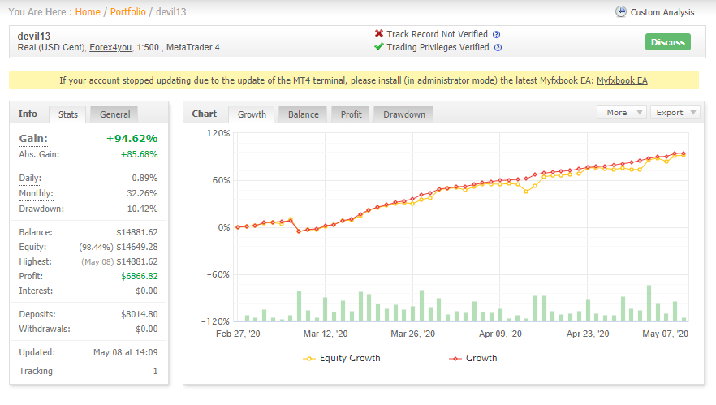Select the Drawdown chart tab

tap(404, 114)
